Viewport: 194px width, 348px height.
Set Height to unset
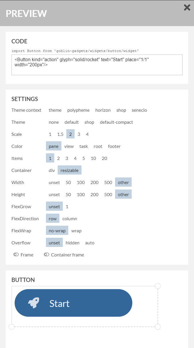click(54, 195)
